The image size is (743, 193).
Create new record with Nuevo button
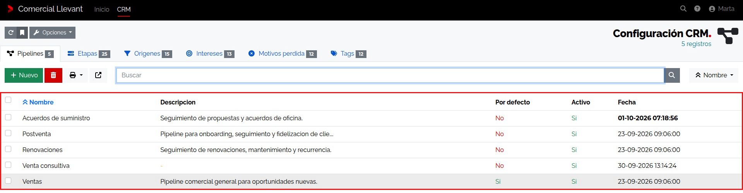pos(24,75)
